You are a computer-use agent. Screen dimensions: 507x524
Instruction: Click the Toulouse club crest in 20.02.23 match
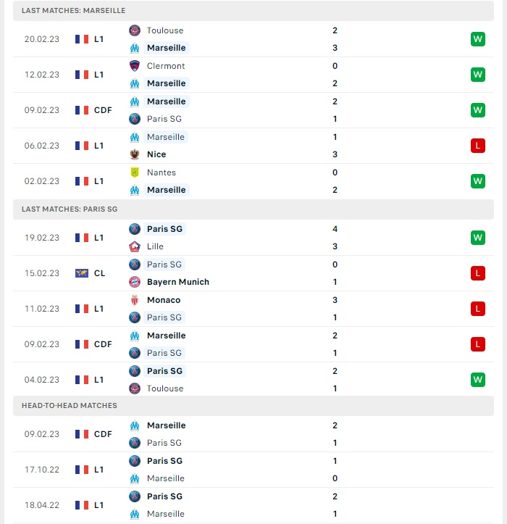coord(135,30)
